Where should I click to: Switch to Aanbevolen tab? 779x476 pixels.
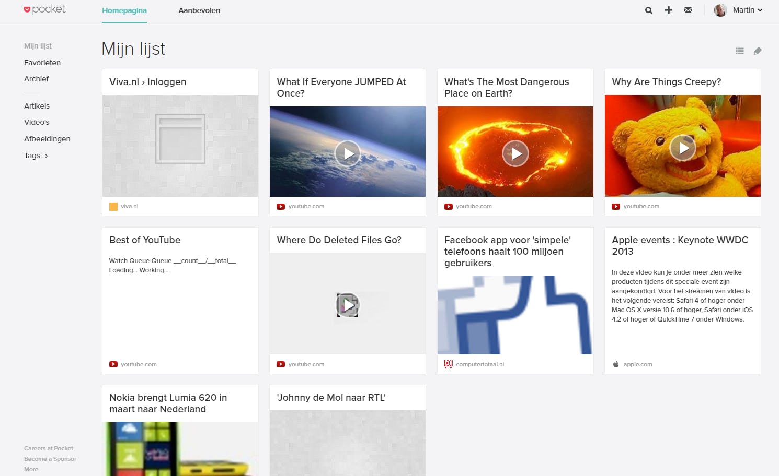point(199,10)
